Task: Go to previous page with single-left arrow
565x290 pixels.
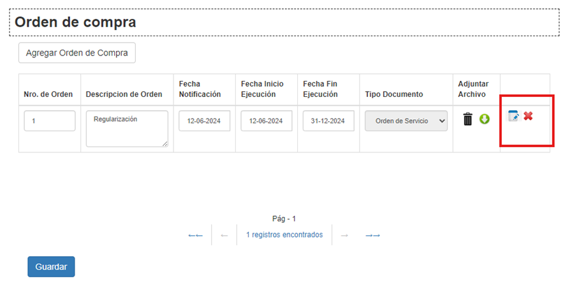Action: point(224,235)
